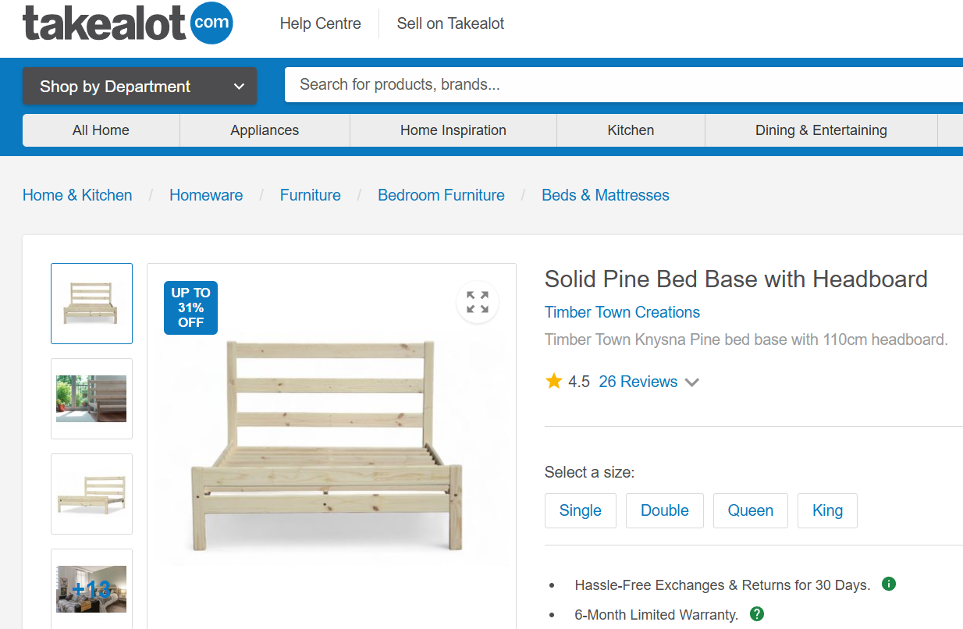Select the Double size option
The width and height of the screenshot is (963, 629).
click(664, 510)
